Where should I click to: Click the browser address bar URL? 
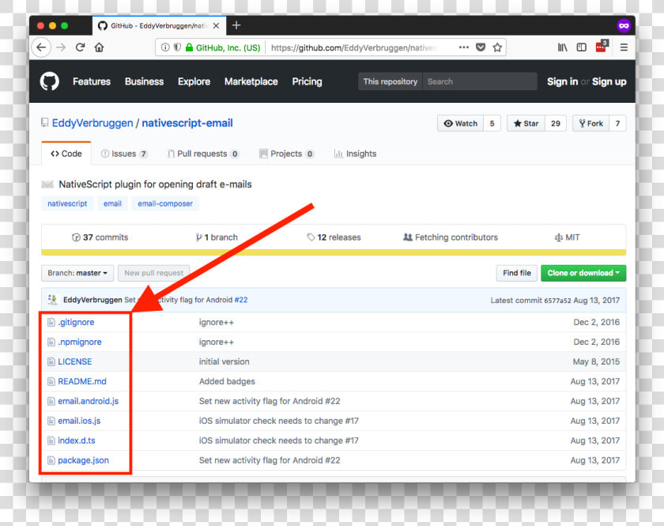pyautogui.click(x=353, y=47)
